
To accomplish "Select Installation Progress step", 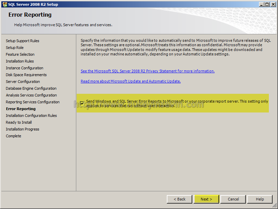I will pyautogui.click(x=22, y=129).
